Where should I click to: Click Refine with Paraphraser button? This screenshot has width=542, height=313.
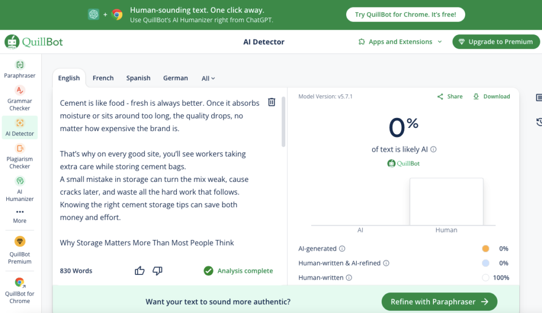click(439, 302)
